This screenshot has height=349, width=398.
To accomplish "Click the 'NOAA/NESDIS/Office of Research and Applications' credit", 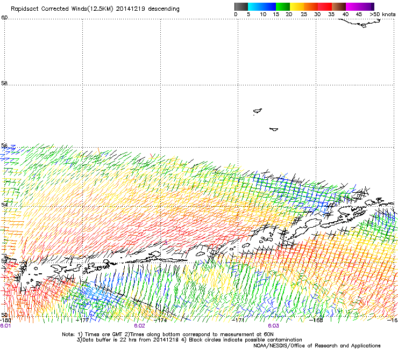I will pyautogui.click(x=317, y=346).
